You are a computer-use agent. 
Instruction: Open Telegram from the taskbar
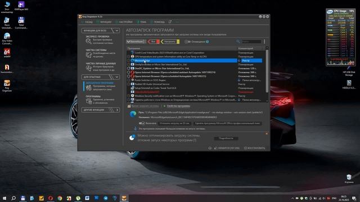[x=106, y=198]
